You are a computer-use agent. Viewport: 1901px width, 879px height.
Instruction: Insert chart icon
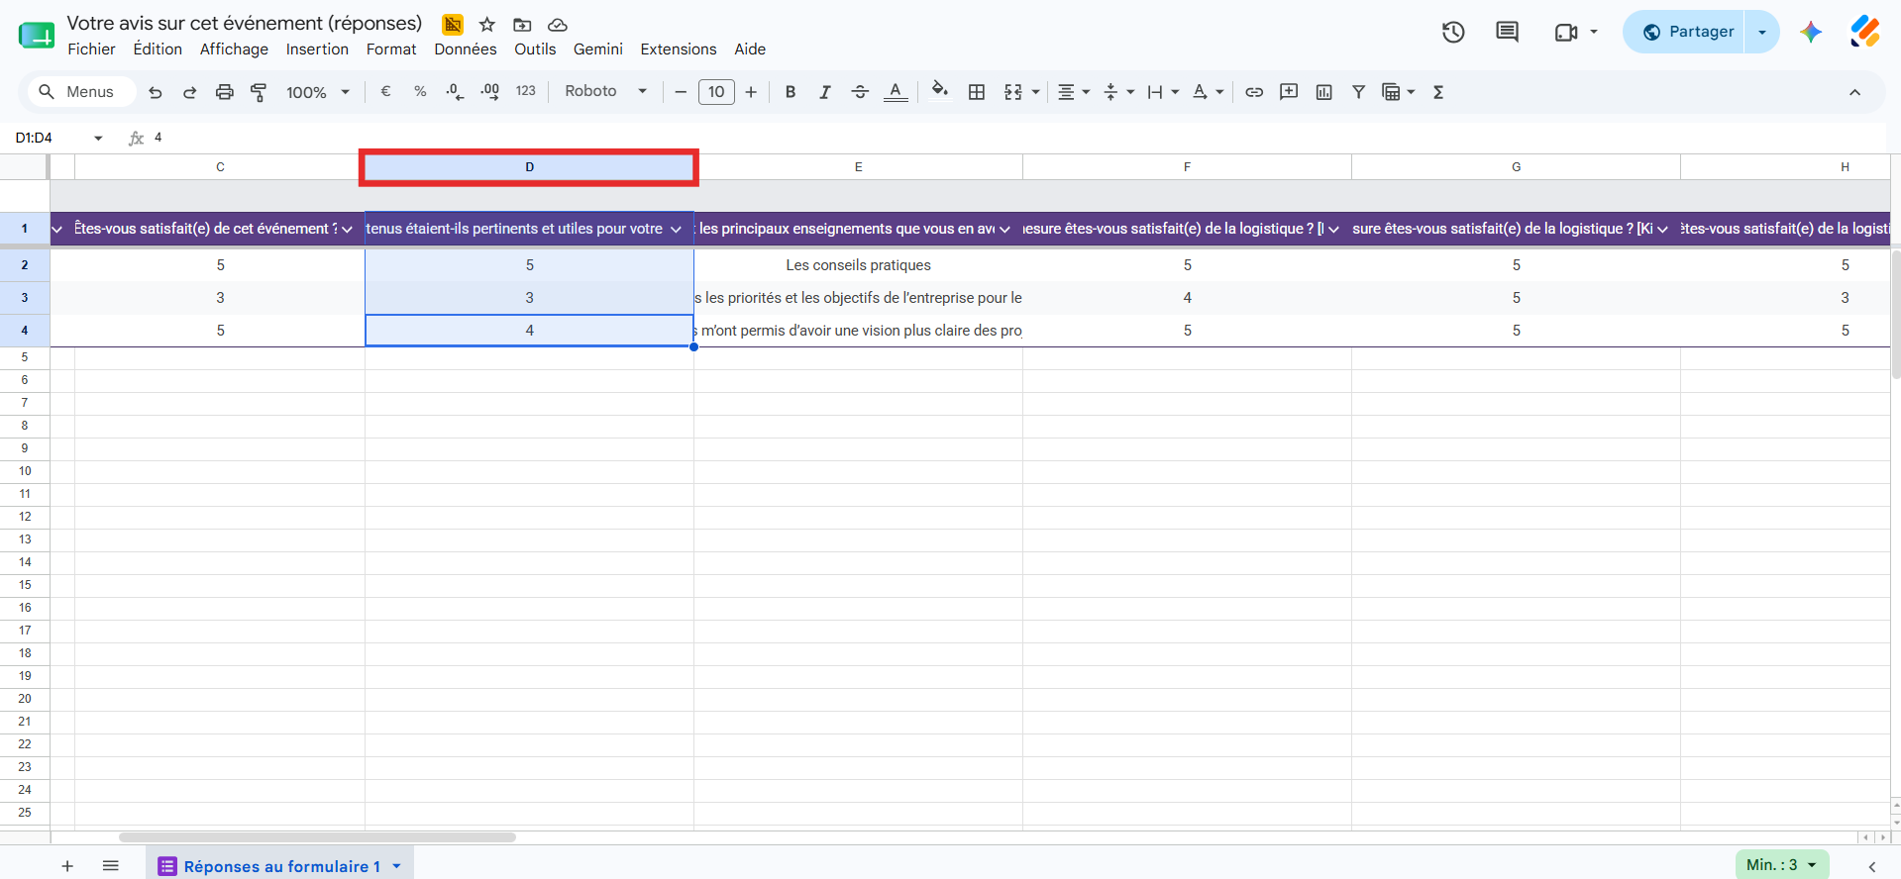click(1324, 92)
